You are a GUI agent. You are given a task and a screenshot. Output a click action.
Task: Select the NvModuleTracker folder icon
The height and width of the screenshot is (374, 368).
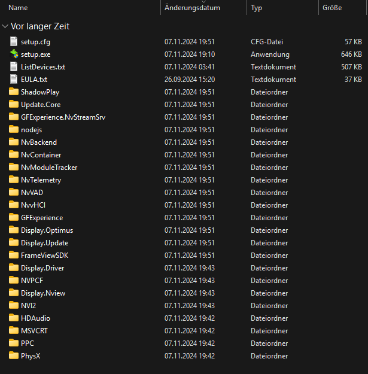coord(14,167)
